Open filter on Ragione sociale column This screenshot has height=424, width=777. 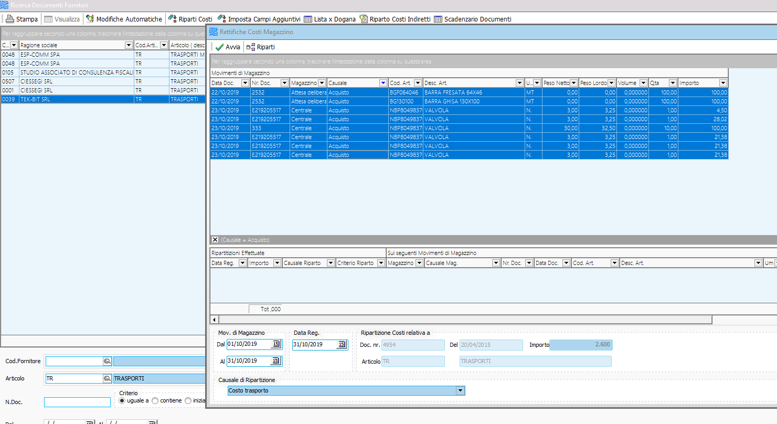(129, 45)
